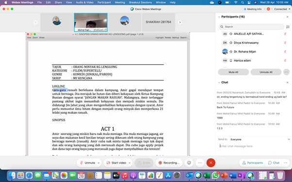
Task: Open Meeting Info in the title bar
Action: (x=253, y=9)
